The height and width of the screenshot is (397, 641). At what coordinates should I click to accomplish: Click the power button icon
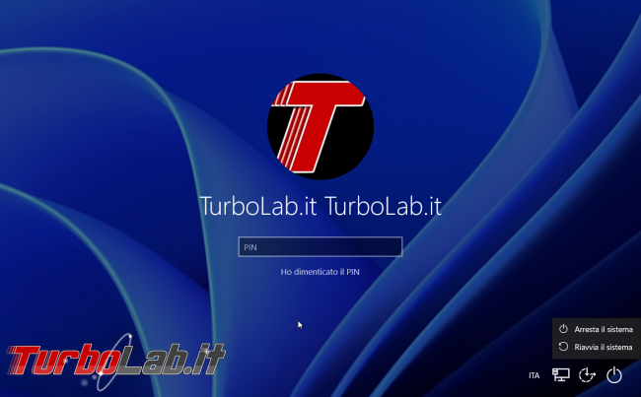pyautogui.click(x=614, y=375)
